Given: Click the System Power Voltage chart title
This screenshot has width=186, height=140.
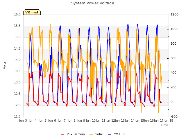Looking at the screenshot, I should tap(93, 3).
